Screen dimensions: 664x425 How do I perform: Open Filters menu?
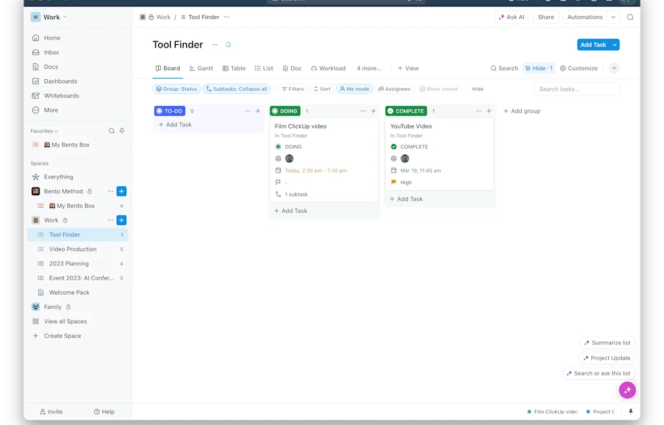pos(292,89)
